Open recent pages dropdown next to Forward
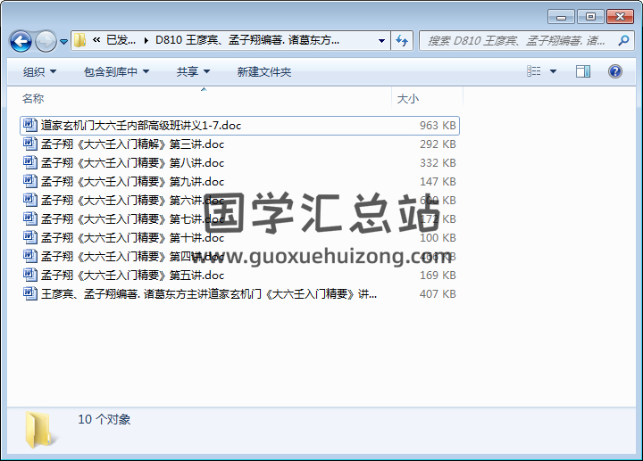 tap(63, 41)
